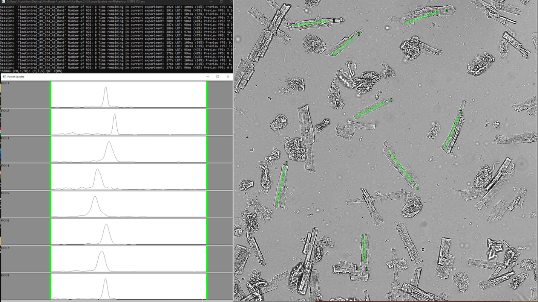Click the Power Spectra window icon
Image resolution: width=538 pixels, height=302 pixels.
(4, 77)
